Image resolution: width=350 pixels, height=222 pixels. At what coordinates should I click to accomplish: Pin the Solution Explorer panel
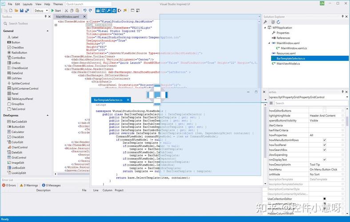coord(342,16)
